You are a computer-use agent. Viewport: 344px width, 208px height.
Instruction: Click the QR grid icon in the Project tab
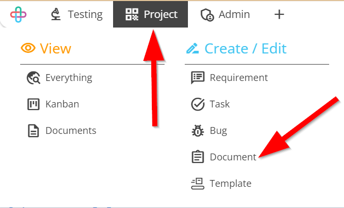[132, 14]
